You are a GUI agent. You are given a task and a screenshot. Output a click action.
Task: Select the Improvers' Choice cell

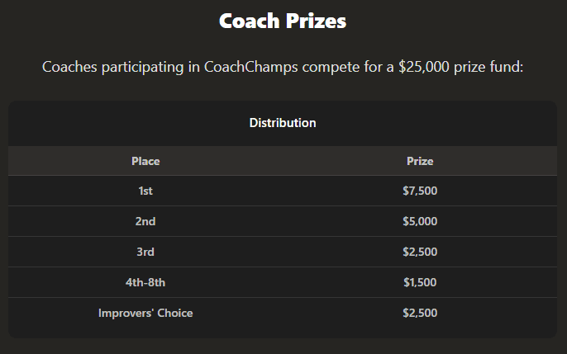coord(145,313)
